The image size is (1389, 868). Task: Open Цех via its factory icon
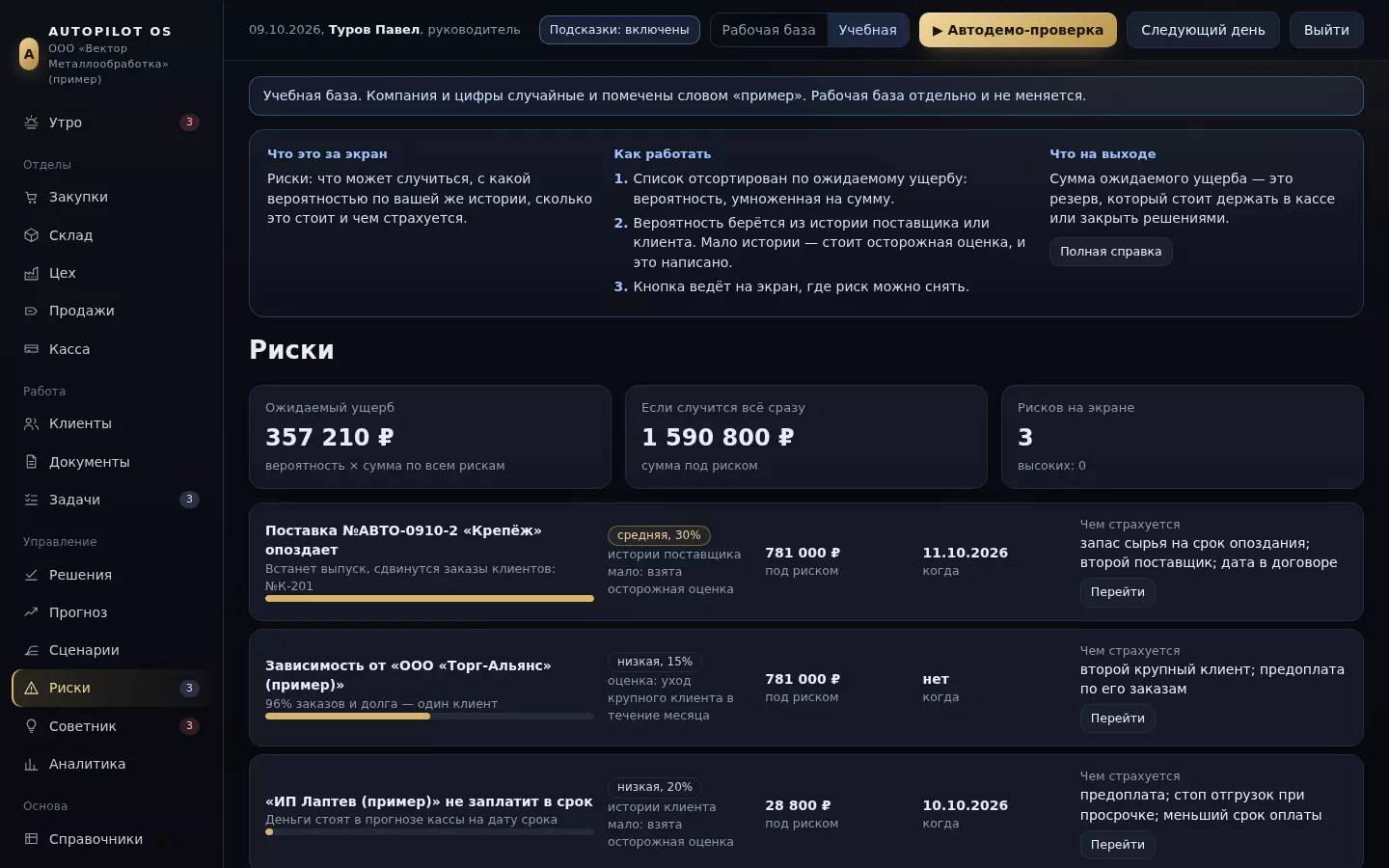(31, 273)
